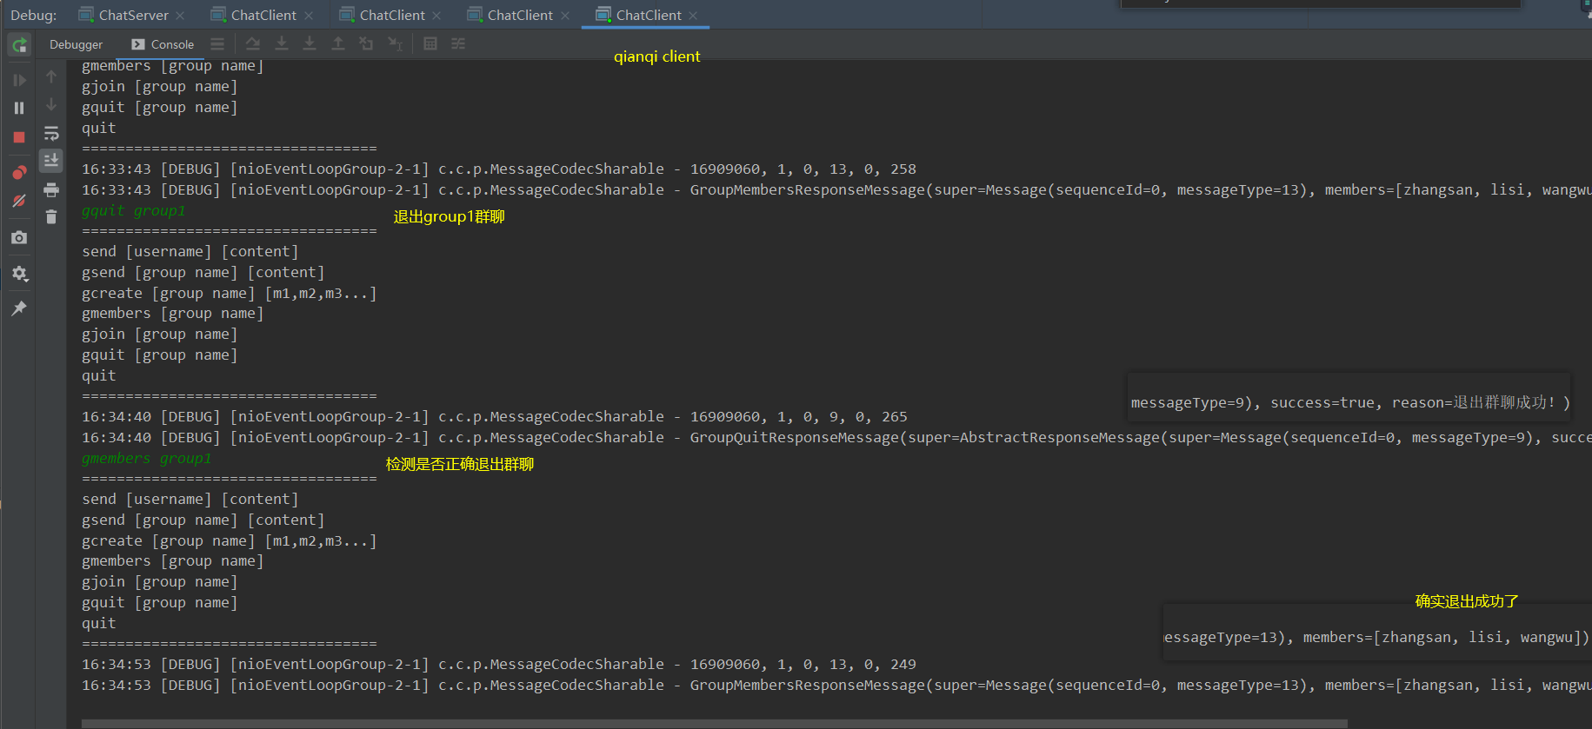Click the 16:33:43 GroupMembersResponseMessage log line
This screenshot has width=1592, height=729.
(x=836, y=189)
